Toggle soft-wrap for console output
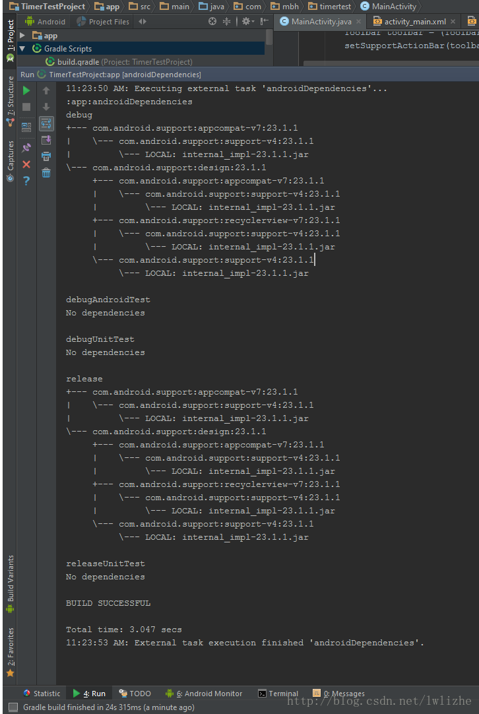The image size is (479, 714). click(46, 123)
